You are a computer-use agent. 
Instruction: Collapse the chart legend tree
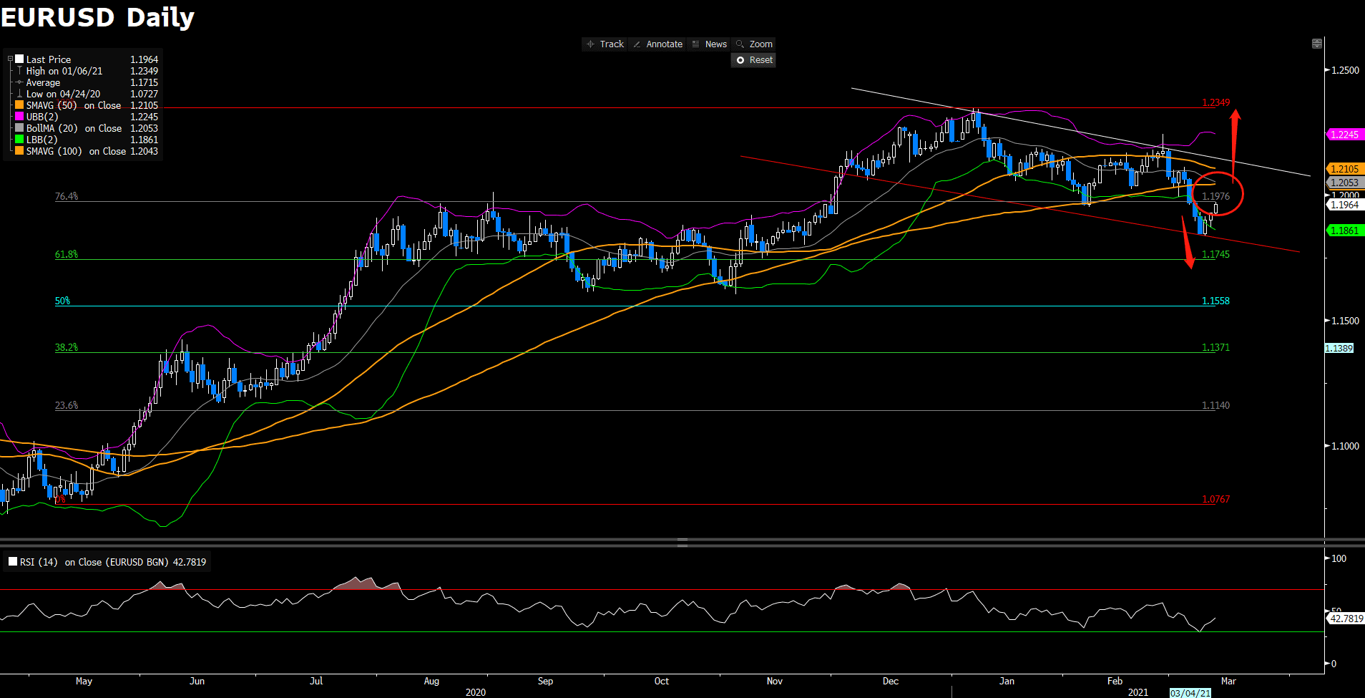tap(10, 59)
